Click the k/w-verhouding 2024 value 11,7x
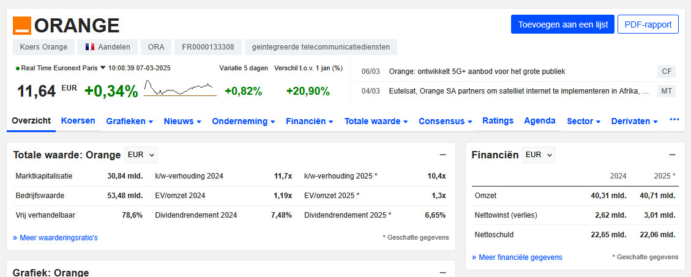 pos(283,176)
